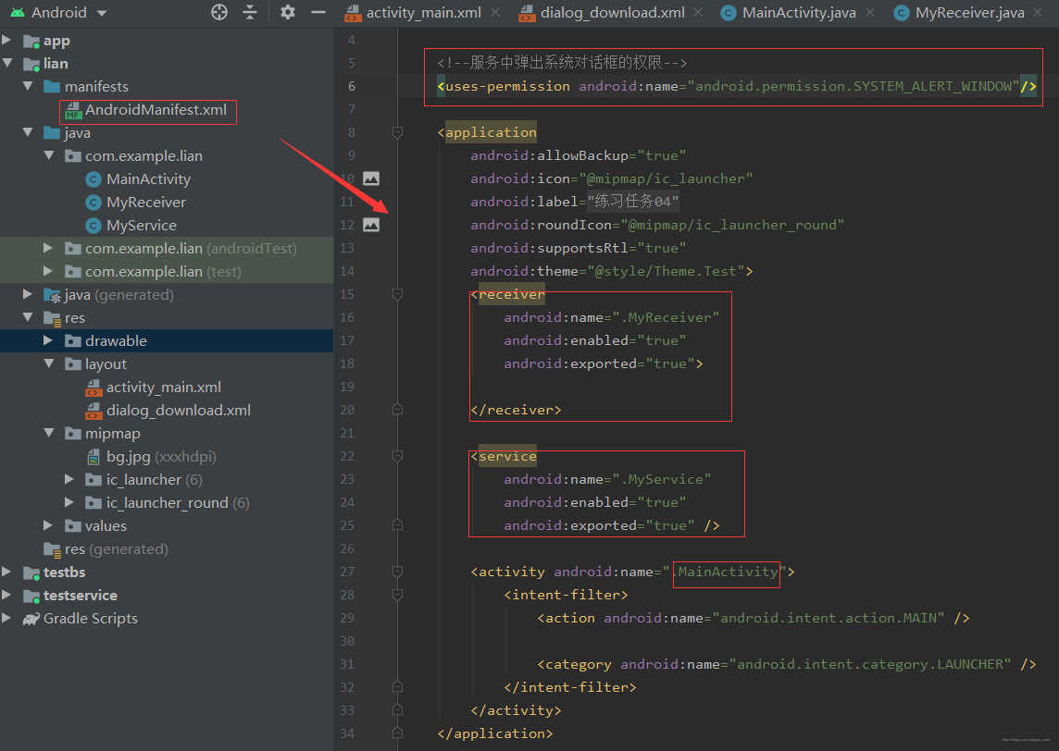The height and width of the screenshot is (751, 1059).
Task: Click ".MainActivity" on line 27
Action: click(728, 572)
